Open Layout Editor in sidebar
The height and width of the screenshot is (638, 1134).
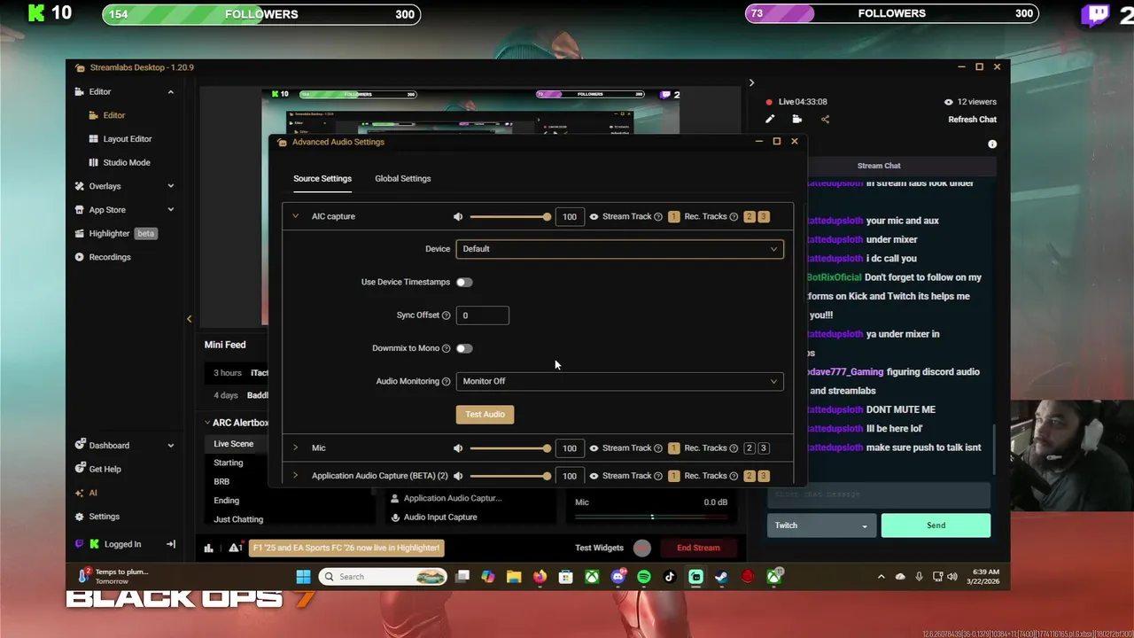point(120,139)
